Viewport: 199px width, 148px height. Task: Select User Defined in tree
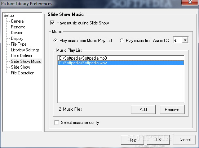click(22, 56)
